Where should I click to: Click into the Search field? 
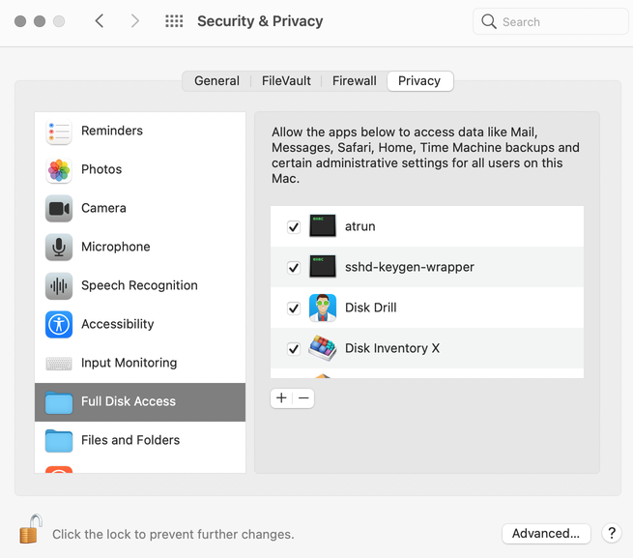pyautogui.click(x=550, y=21)
